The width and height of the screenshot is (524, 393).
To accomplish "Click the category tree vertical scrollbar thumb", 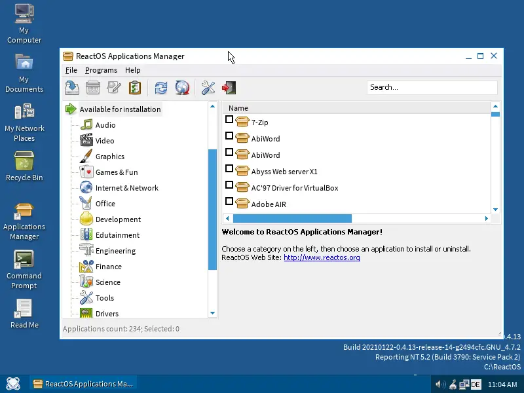I will [212, 210].
